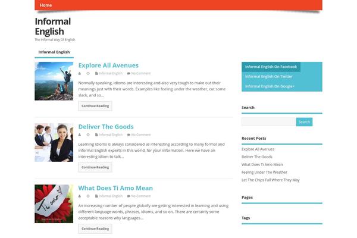Select the Informal English category tab
Screen dimensions: 357x238
[54, 52]
